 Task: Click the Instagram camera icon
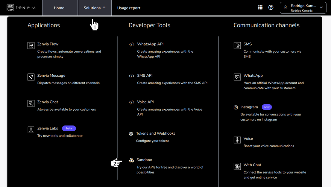[x=236, y=108]
